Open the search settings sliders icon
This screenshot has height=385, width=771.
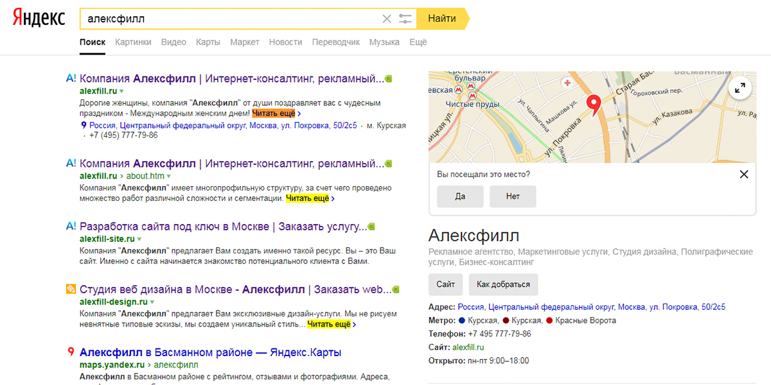click(405, 19)
